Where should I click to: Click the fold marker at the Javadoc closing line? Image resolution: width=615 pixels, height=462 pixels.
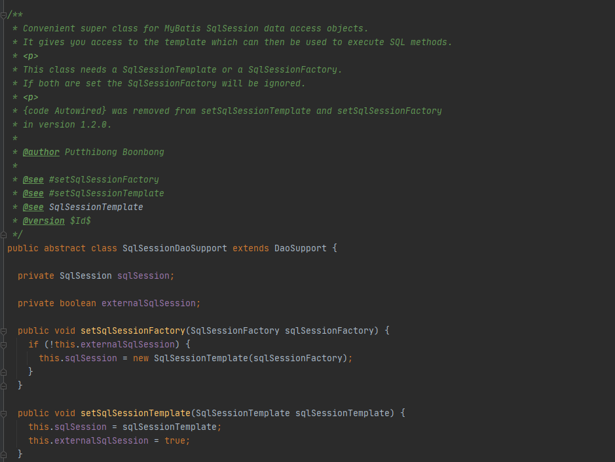pos(3,235)
